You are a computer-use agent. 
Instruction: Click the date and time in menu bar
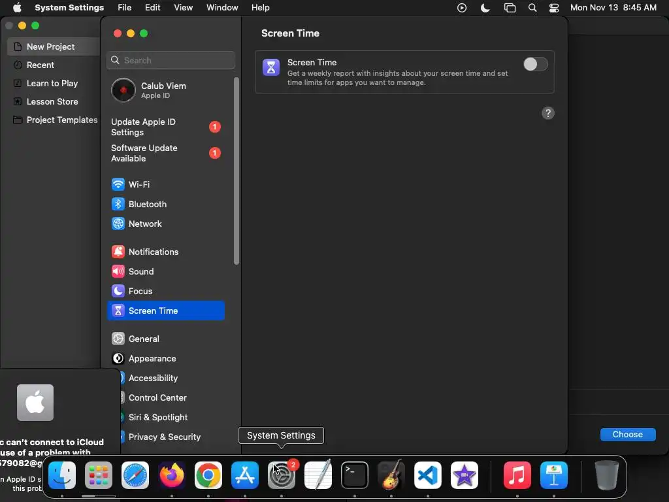click(x=613, y=8)
